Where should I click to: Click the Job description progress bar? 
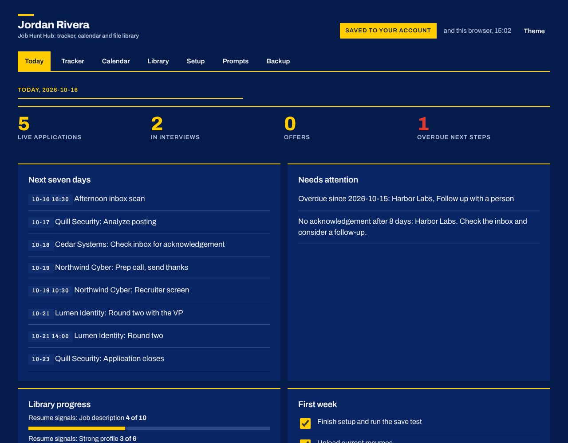click(149, 428)
